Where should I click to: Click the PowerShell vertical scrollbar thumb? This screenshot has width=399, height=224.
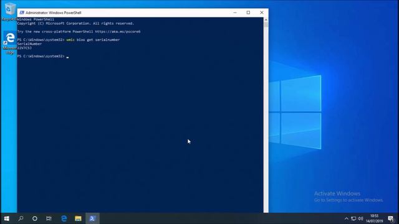[x=266, y=25]
